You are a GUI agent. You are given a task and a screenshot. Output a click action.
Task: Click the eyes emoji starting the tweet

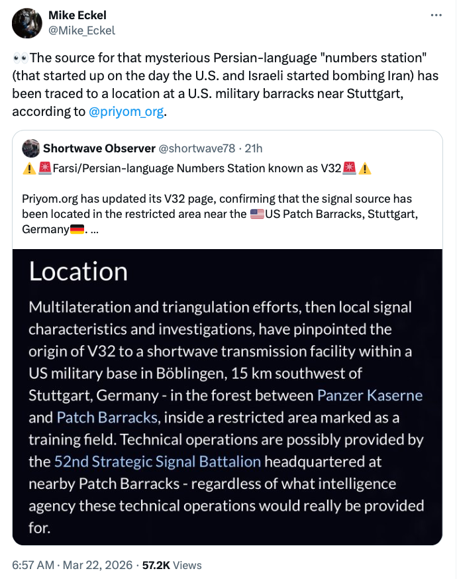click(20, 58)
